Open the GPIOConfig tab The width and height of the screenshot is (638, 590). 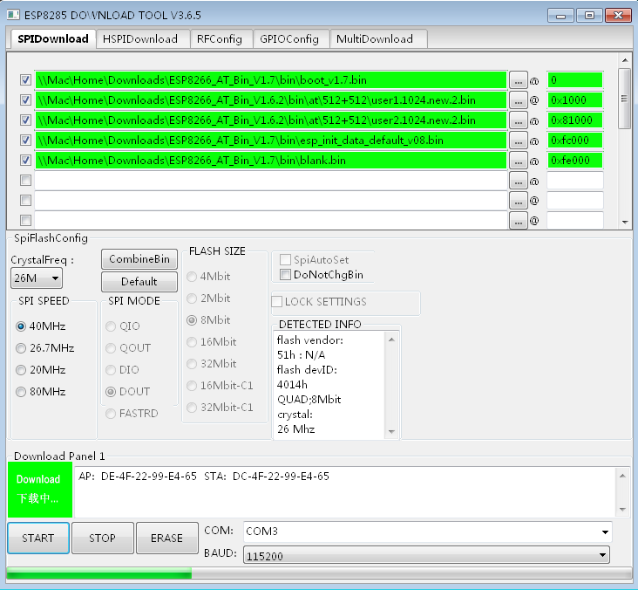(290, 38)
